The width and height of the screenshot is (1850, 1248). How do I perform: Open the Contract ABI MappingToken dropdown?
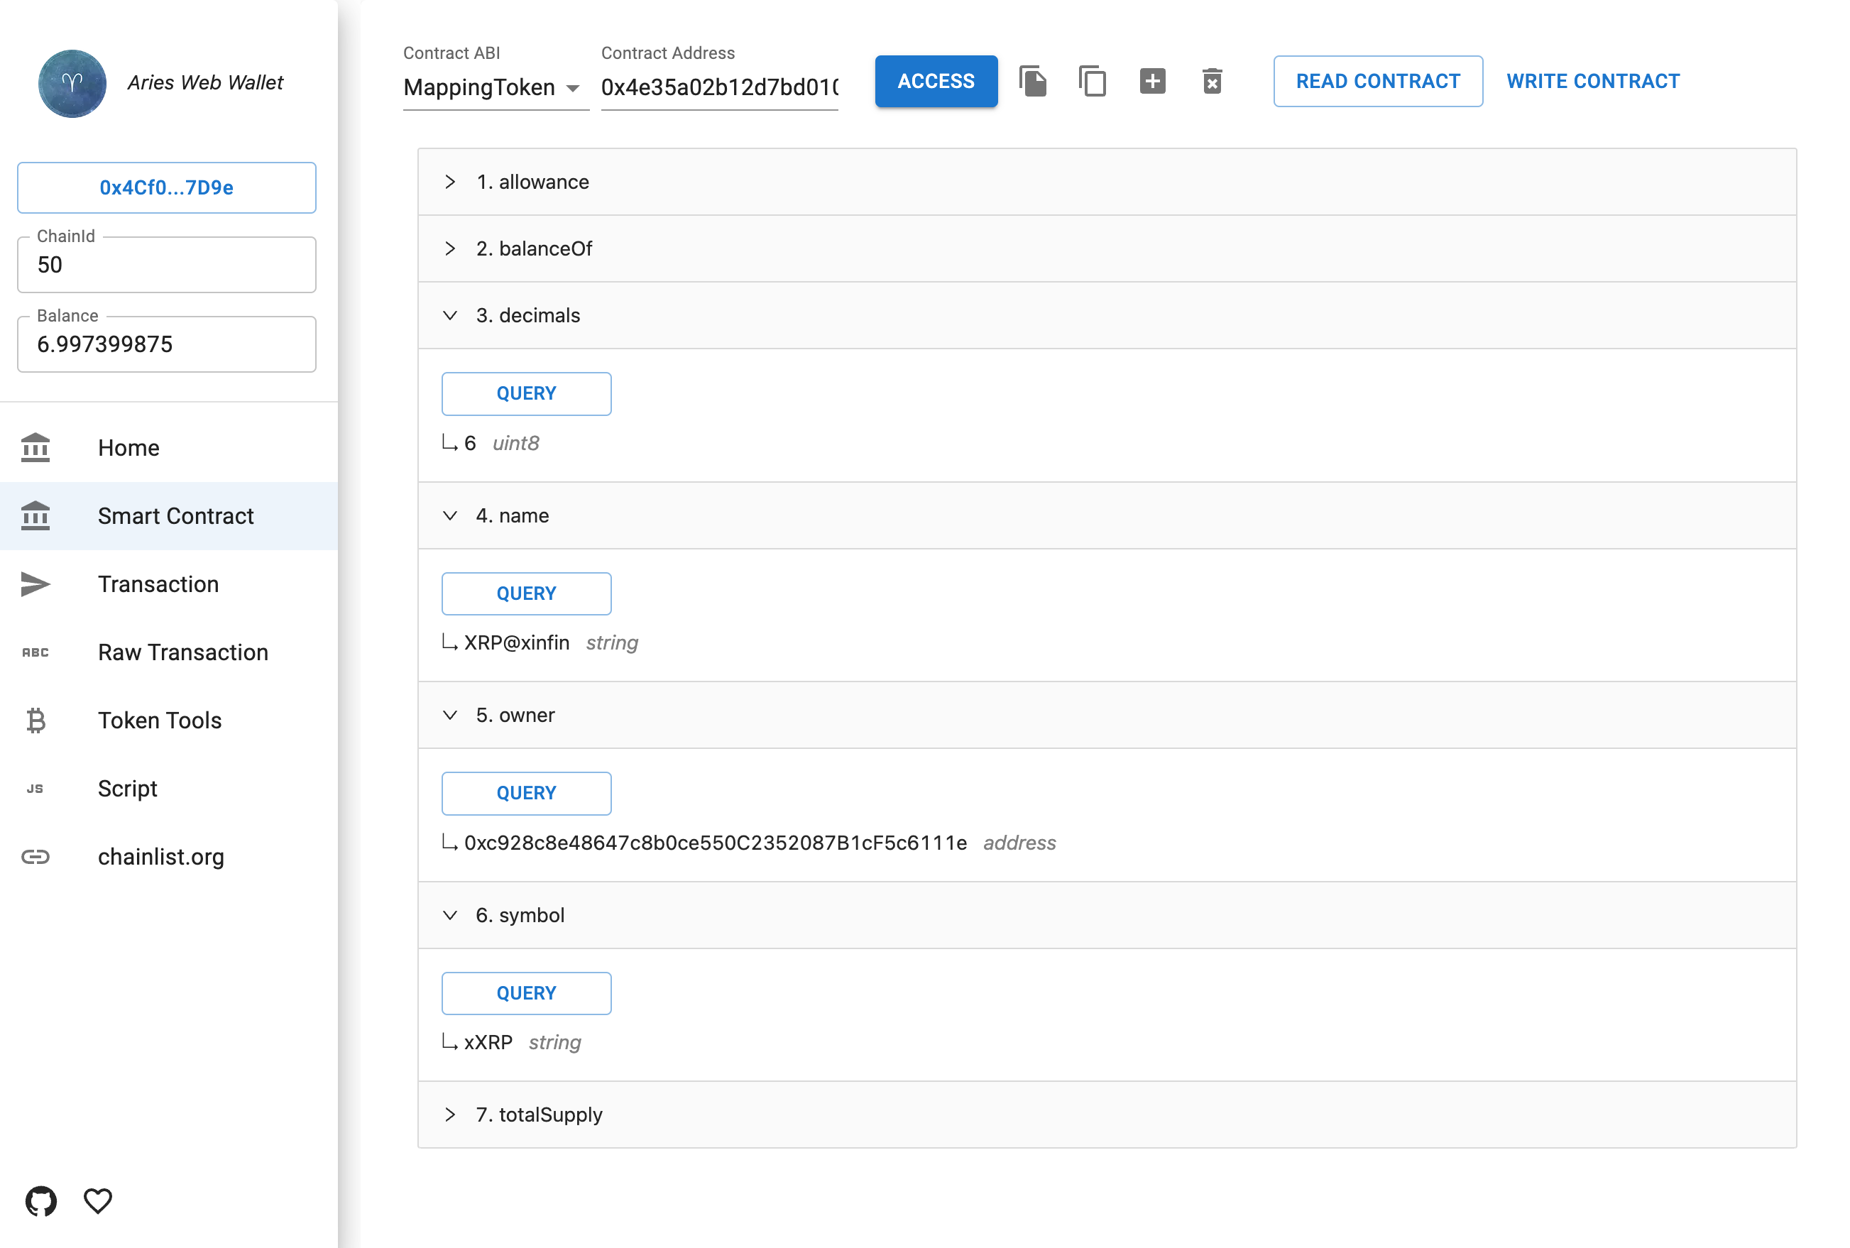click(493, 87)
